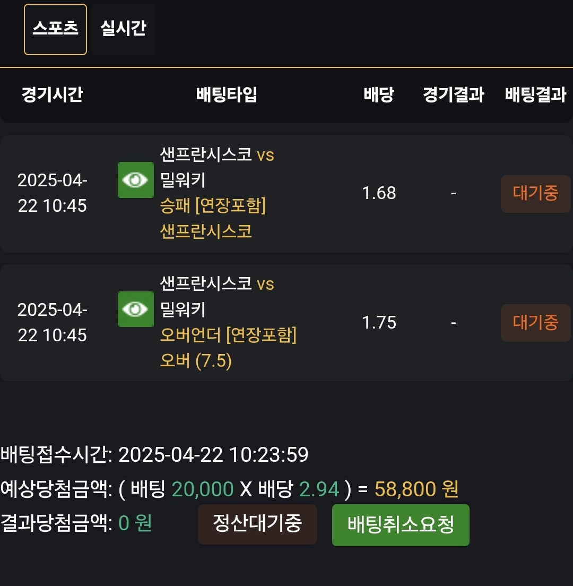
Task: Open the 실시간 tab
Action: click(x=123, y=29)
